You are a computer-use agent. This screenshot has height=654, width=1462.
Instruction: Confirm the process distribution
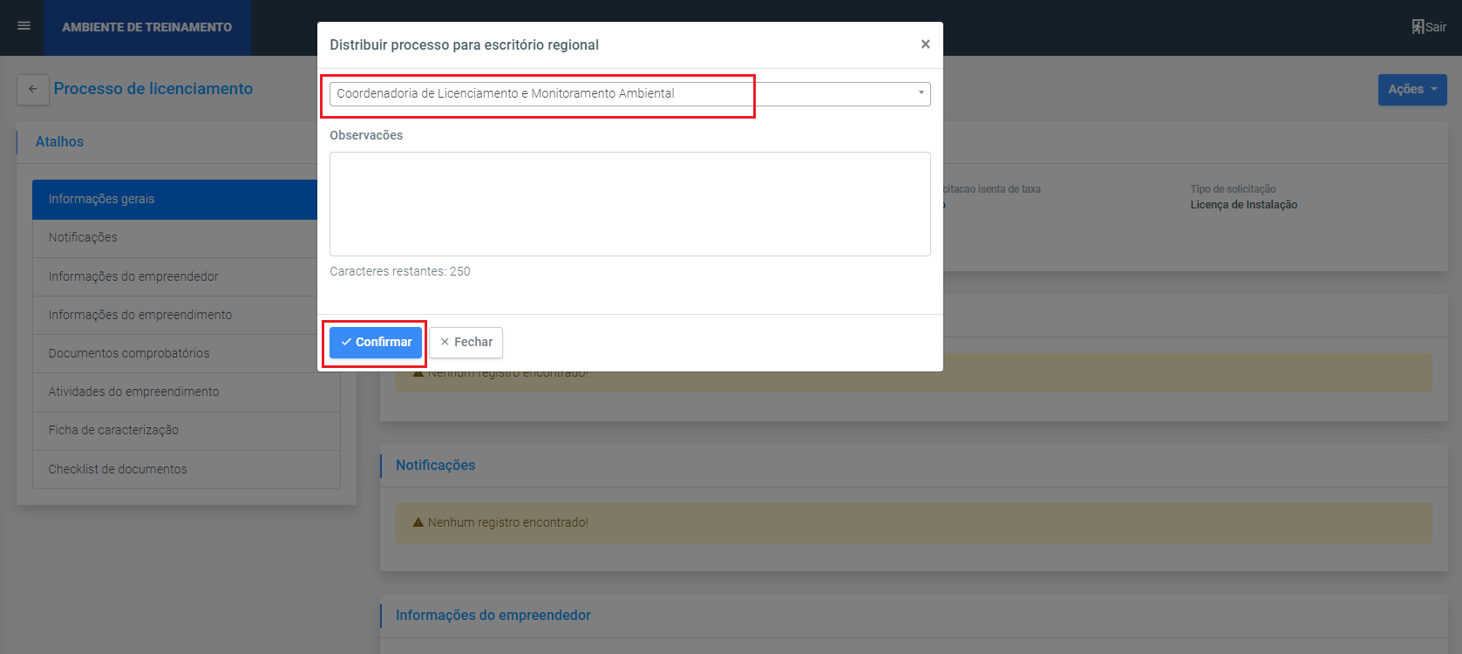[x=376, y=342]
